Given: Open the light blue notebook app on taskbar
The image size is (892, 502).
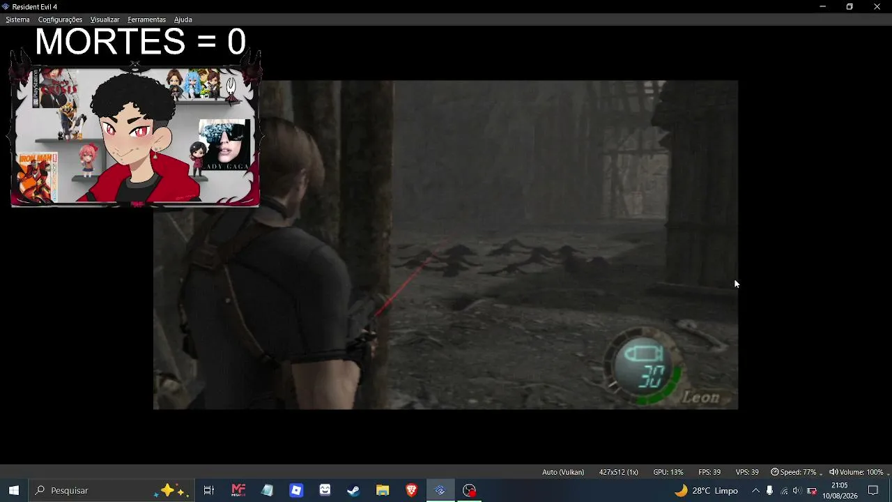Looking at the screenshot, I should click(267, 490).
